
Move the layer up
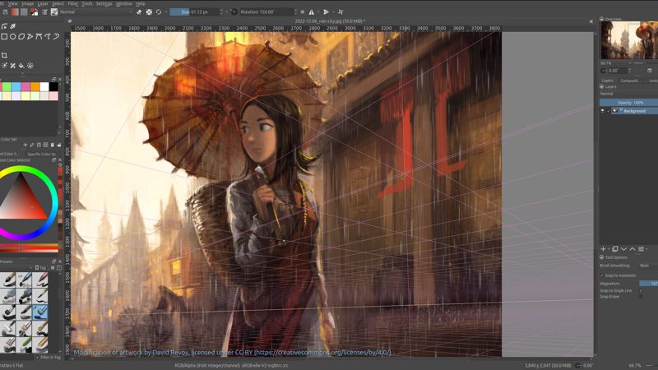632,249
